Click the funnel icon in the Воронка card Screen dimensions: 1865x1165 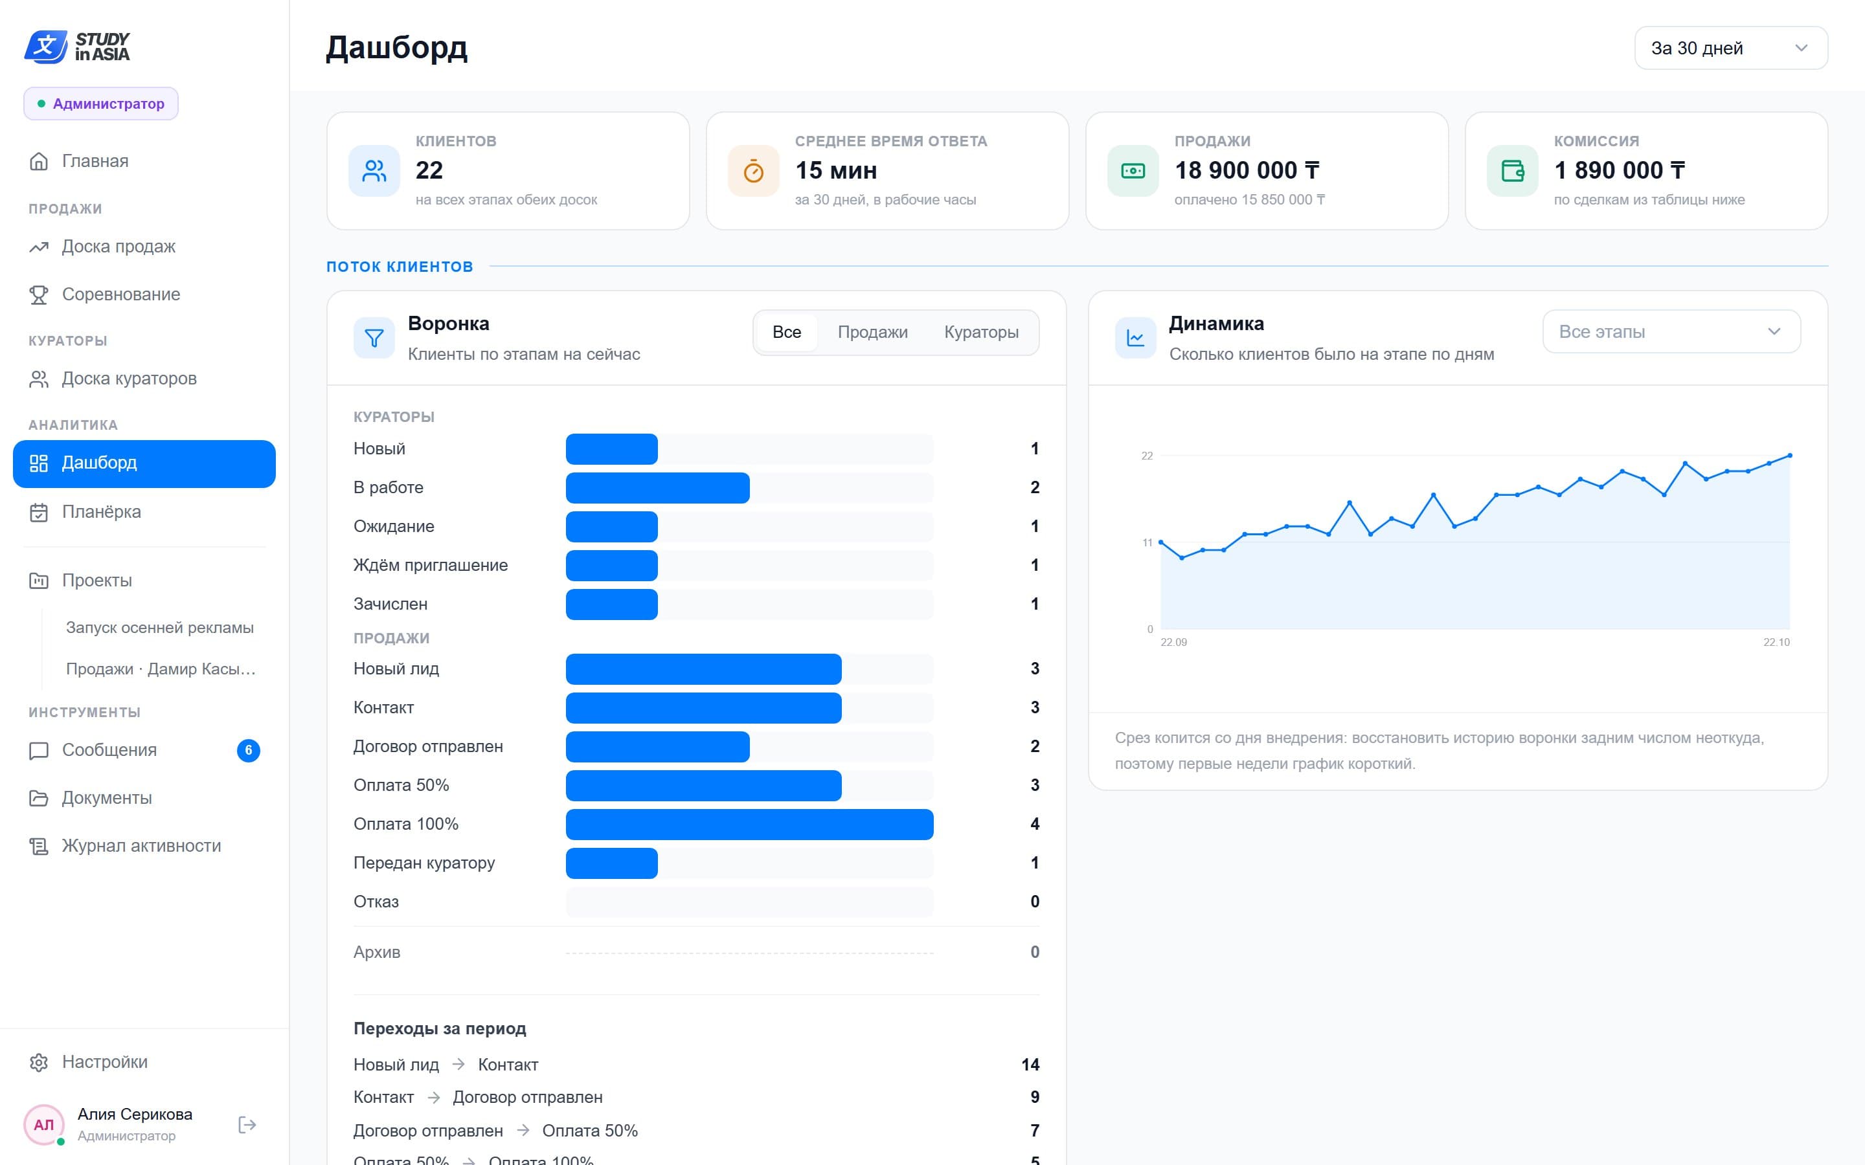tap(374, 337)
